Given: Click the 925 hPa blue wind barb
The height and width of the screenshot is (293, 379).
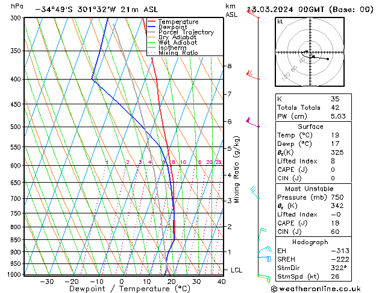Looking at the screenshot, I should [x=265, y=259].
